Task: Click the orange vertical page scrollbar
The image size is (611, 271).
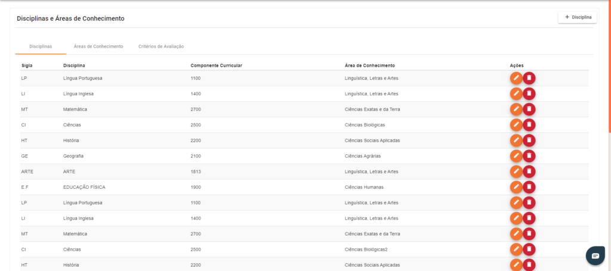Action: 609,66
